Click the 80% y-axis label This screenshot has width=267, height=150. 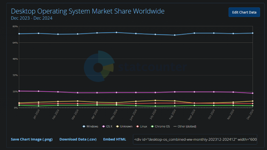(x=15, y=26)
